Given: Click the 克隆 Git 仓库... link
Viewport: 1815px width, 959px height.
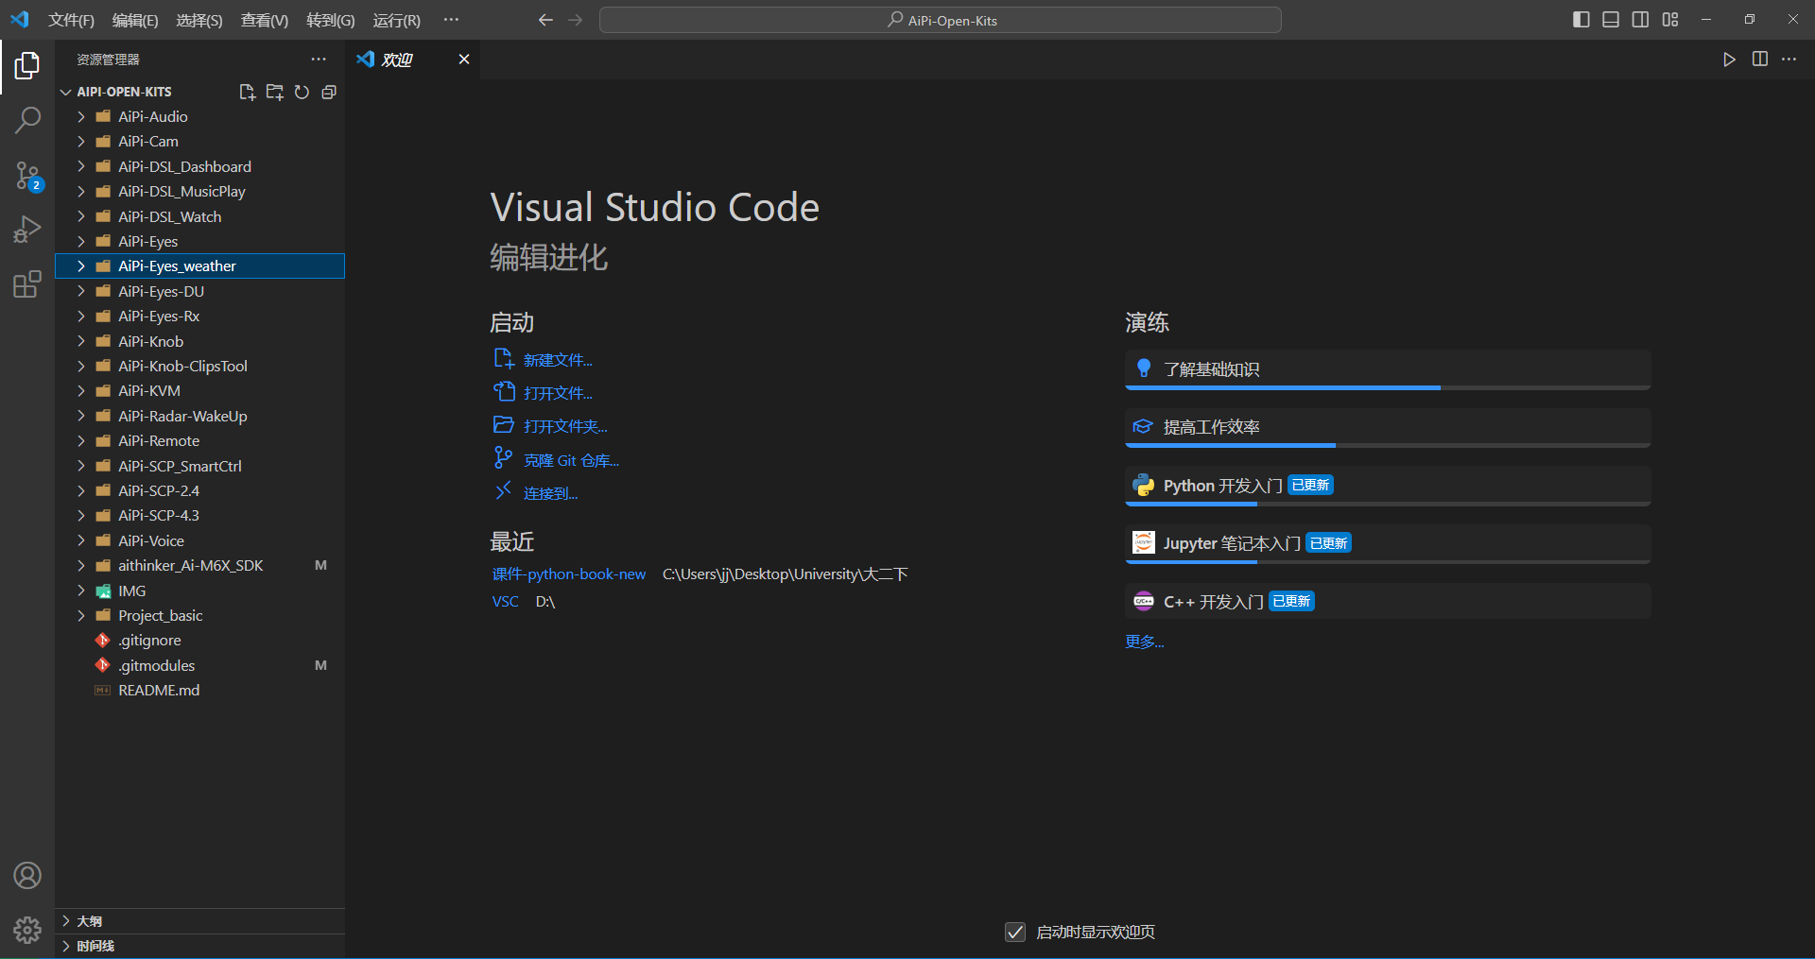Looking at the screenshot, I should (571, 460).
